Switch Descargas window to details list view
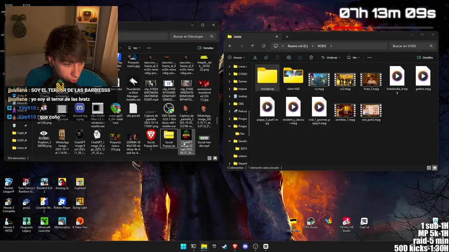 tap(209, 158)
